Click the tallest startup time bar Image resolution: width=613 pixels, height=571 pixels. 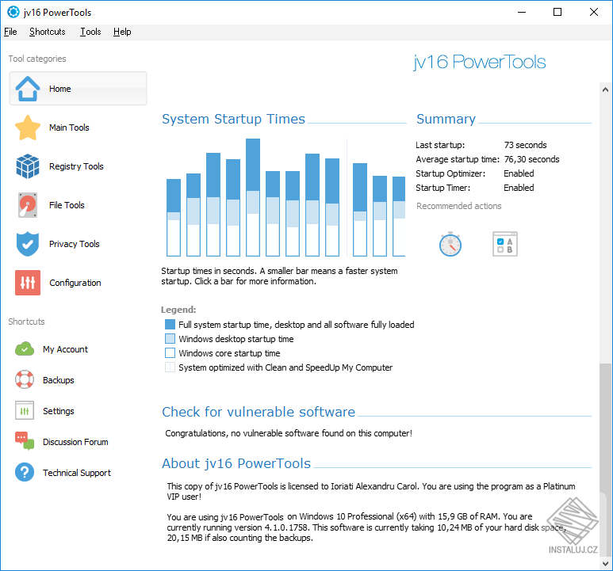(253, 197)
